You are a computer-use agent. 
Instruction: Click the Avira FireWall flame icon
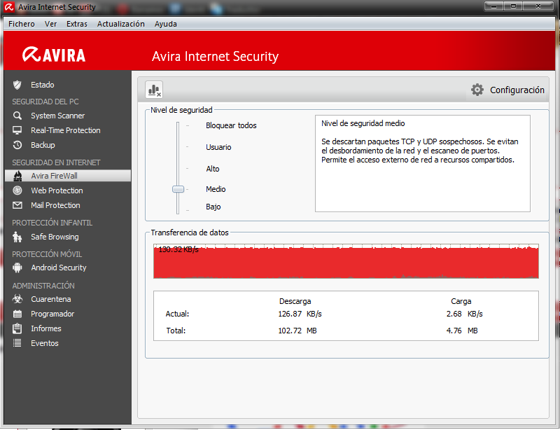[x=17, y=176]
